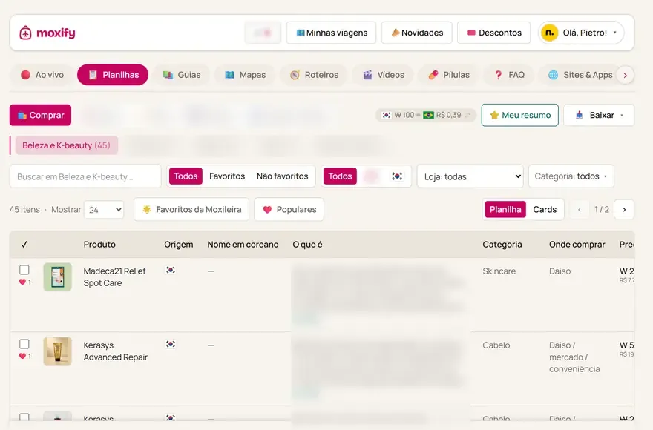The image size is (653, 430).
Task: Open the Mapas tab
Action: tap(246, 75)
